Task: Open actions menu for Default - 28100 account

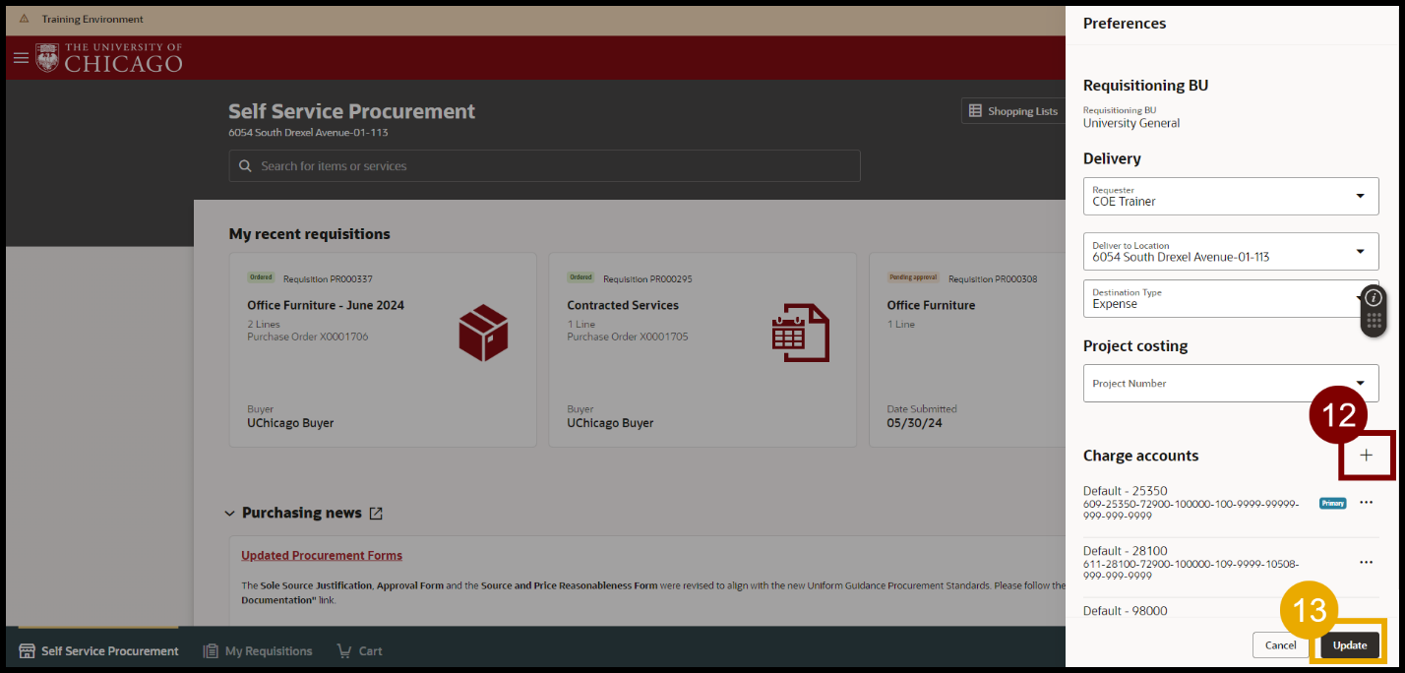Action: 1366,563
